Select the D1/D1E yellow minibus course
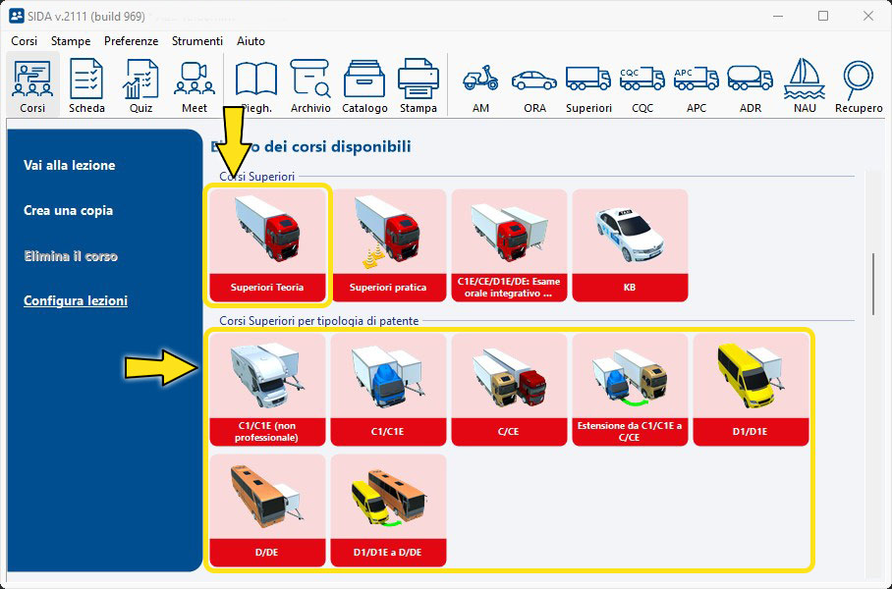This screenshot has width=892, height=589. (752, 390)
